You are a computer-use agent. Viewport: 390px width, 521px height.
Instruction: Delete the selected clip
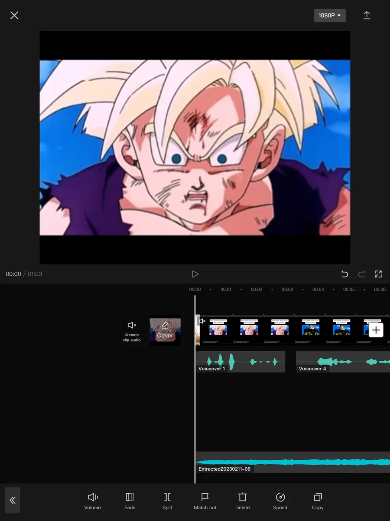point(243,501)
